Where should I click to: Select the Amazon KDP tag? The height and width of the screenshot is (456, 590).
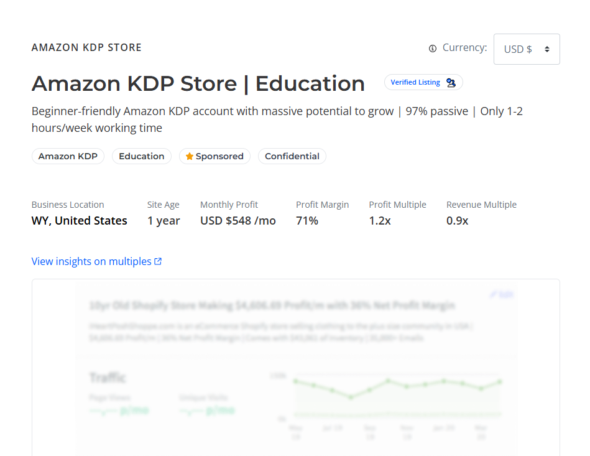pos(68,156)
